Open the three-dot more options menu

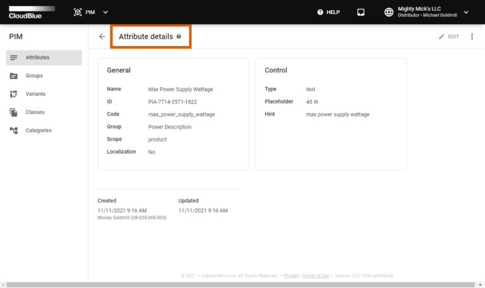(x=472, y=37)
